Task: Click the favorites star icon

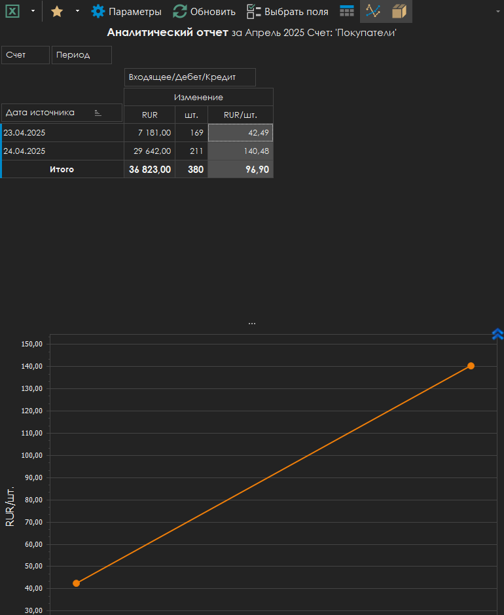Action: tap(57, 11)
